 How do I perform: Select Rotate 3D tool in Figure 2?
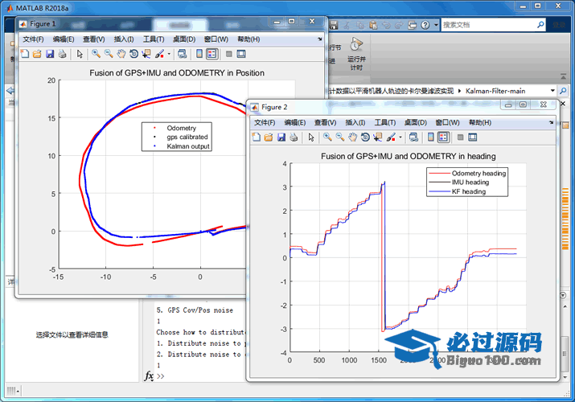pos(365,137)
